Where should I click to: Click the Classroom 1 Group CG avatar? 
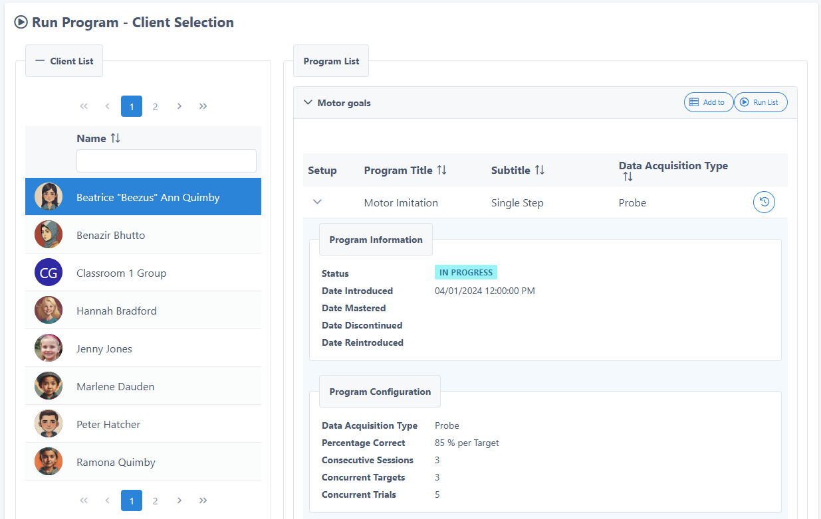49,273
